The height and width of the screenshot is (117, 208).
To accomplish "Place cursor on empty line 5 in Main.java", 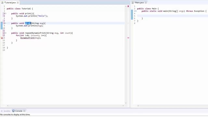I will coord(173,16).
